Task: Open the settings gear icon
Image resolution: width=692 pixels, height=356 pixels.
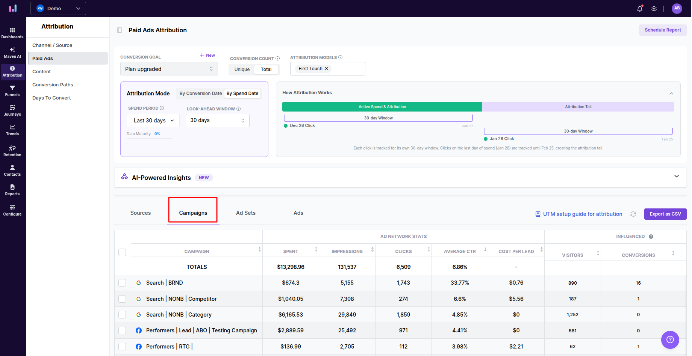Action: tap(654, 8)
